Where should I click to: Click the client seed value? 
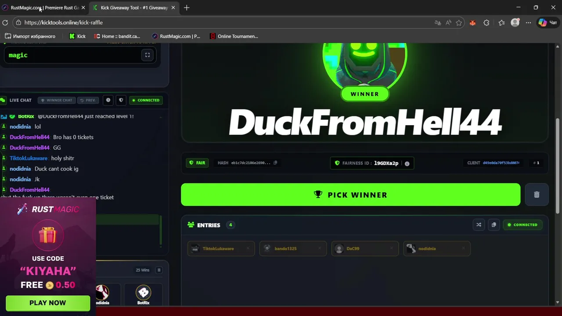click(501, 163)
